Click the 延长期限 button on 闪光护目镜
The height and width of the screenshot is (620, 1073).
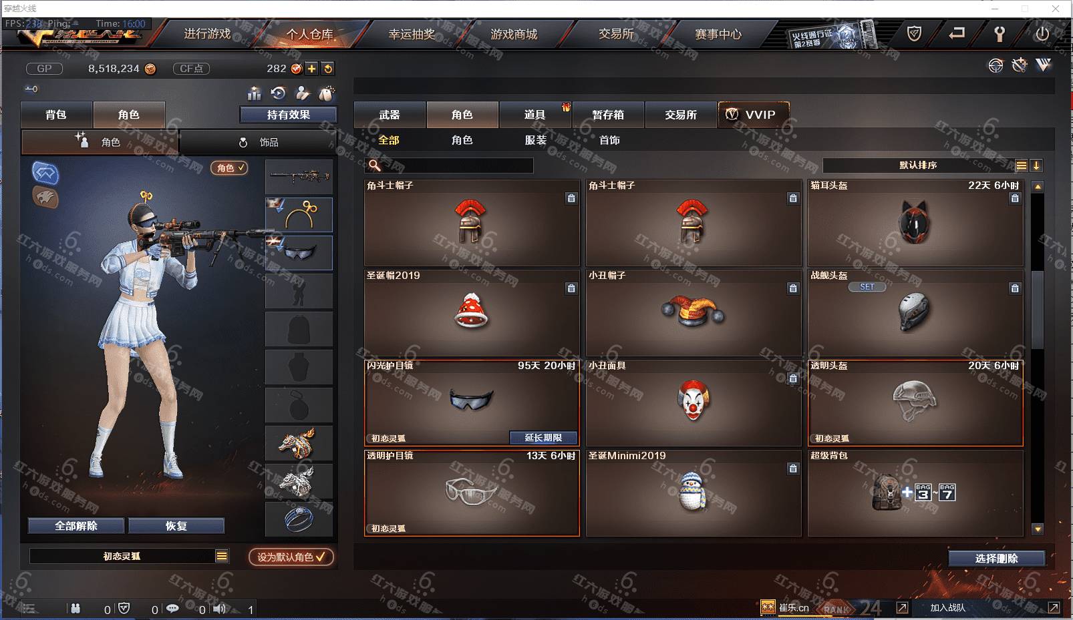[x=543, y=438]
